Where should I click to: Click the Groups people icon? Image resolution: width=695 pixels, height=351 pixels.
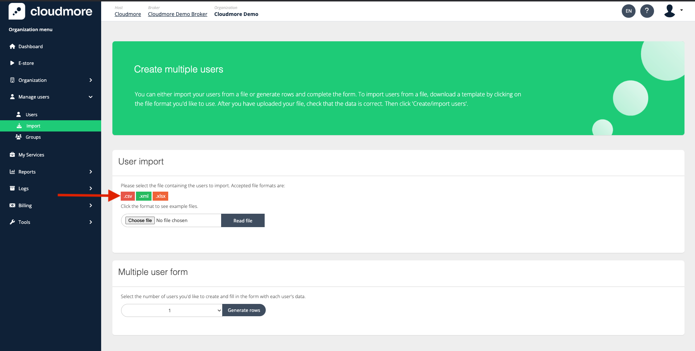[18, 137]
